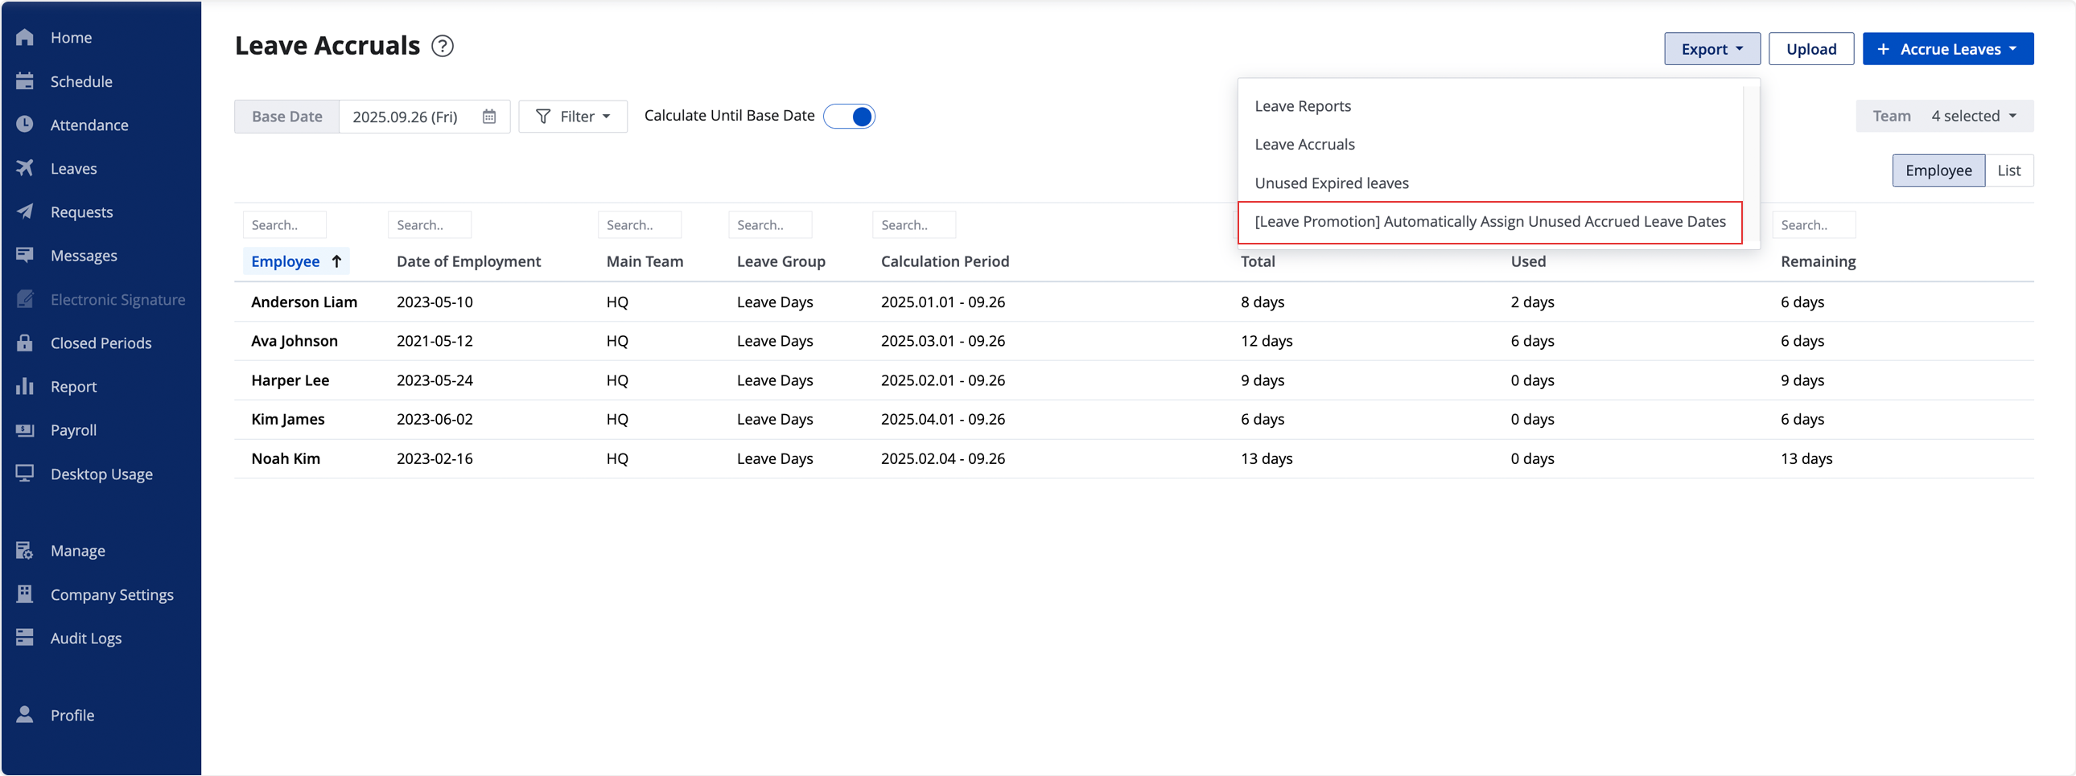2076x776 pixels.
Task: Click the Attendance clock icon
Action: pos(25,125)
